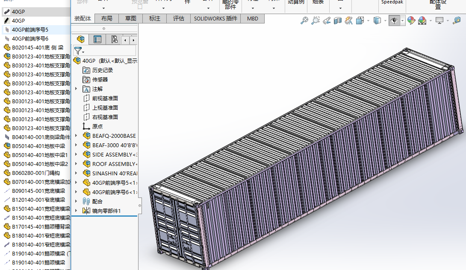The height and width of the screenshot is (270, 466).
Task: Open the SOLIDWORKS 插件 tab
Action: tap(215, 18)
